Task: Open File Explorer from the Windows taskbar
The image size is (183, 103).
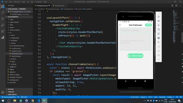Action: [x=15, y=101]
